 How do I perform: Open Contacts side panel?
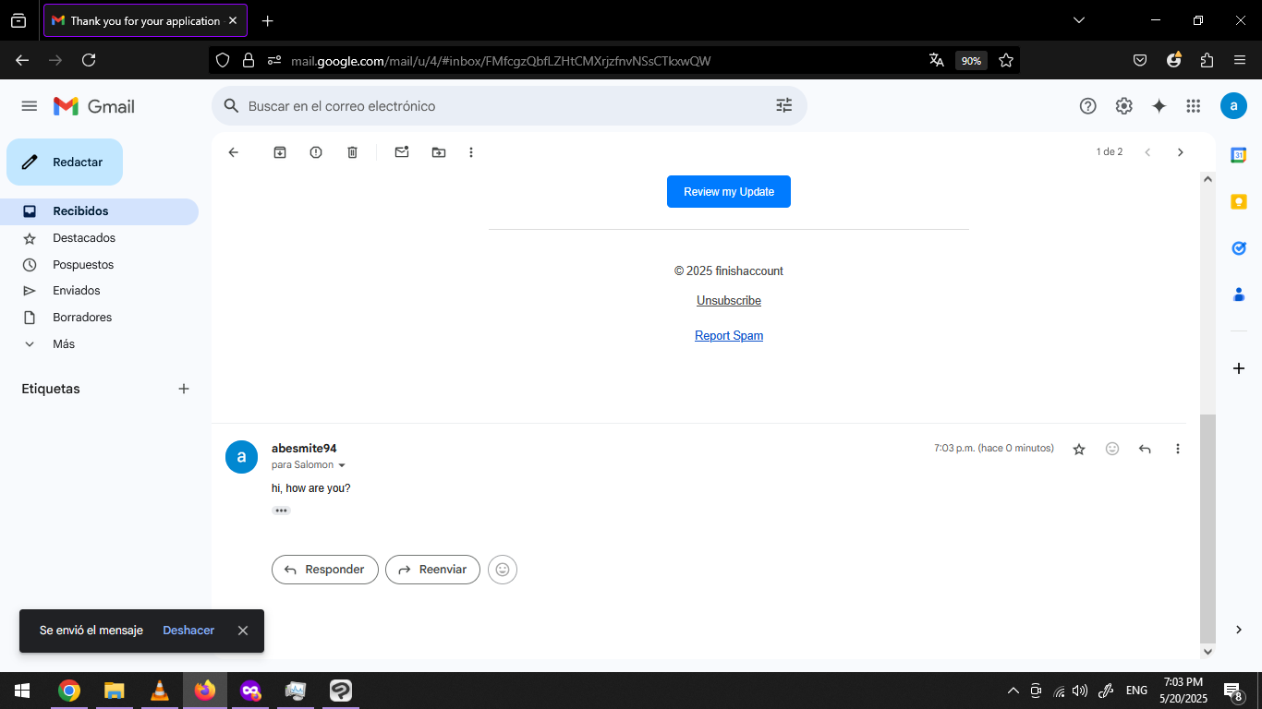coord(1239,294)
